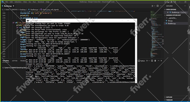Create a new terminal with plus icon
The image size is (190, 102).
coord(147,61)
